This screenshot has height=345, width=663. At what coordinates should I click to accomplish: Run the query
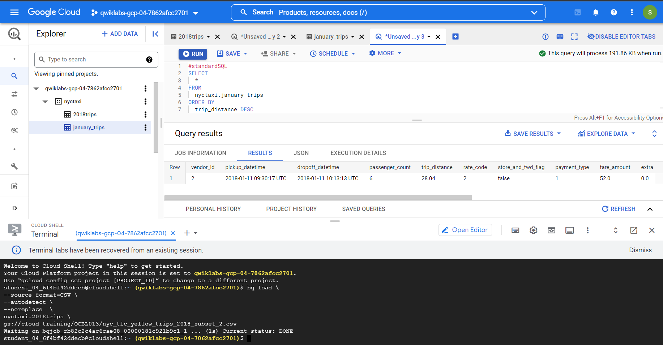click(193, 54)
